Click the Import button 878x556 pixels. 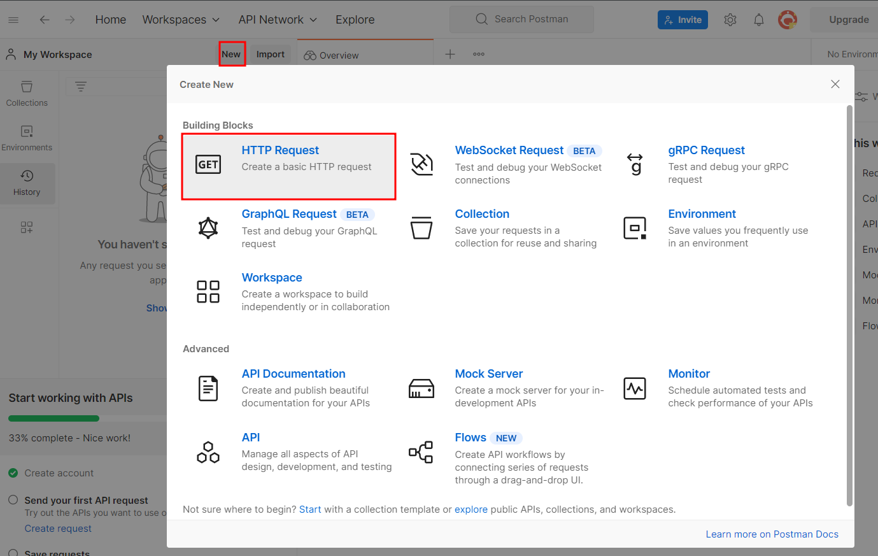click(x=271, y=54)
